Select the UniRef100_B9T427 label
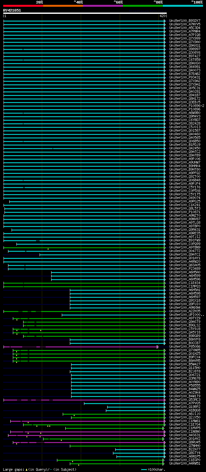This screenshot has width=206, height=472. coord(185,56)
